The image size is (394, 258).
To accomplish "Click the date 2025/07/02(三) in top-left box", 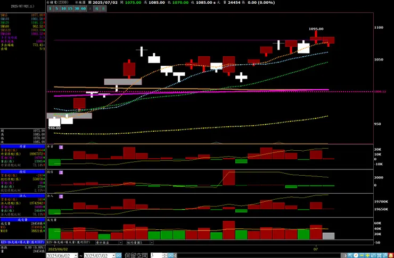I will 22,6.
